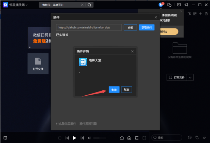Image resolution: width=210 pixels, height=143 pixels.
Task: Click the play button
Action: pyautogui.click(x=75, y=138)
